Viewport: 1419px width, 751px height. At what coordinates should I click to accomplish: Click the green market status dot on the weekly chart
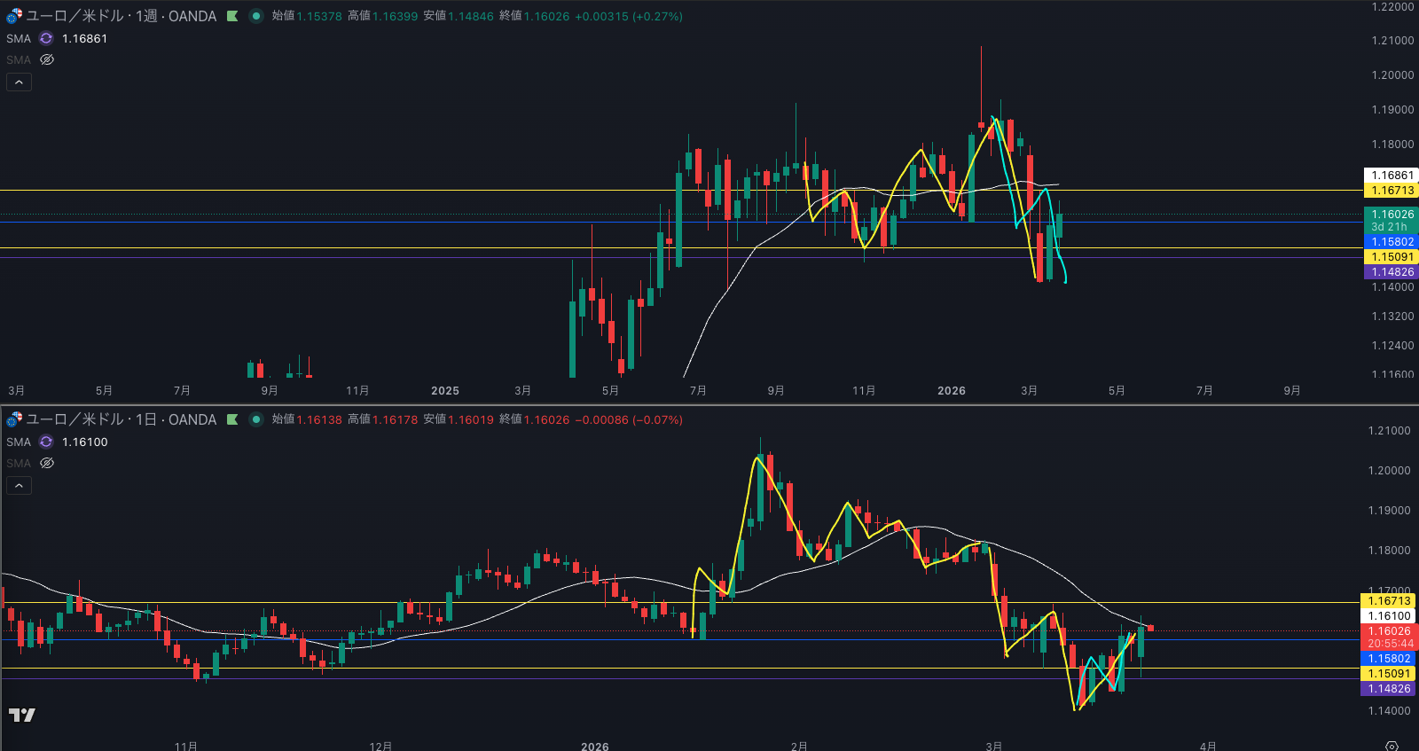point(256,16)
